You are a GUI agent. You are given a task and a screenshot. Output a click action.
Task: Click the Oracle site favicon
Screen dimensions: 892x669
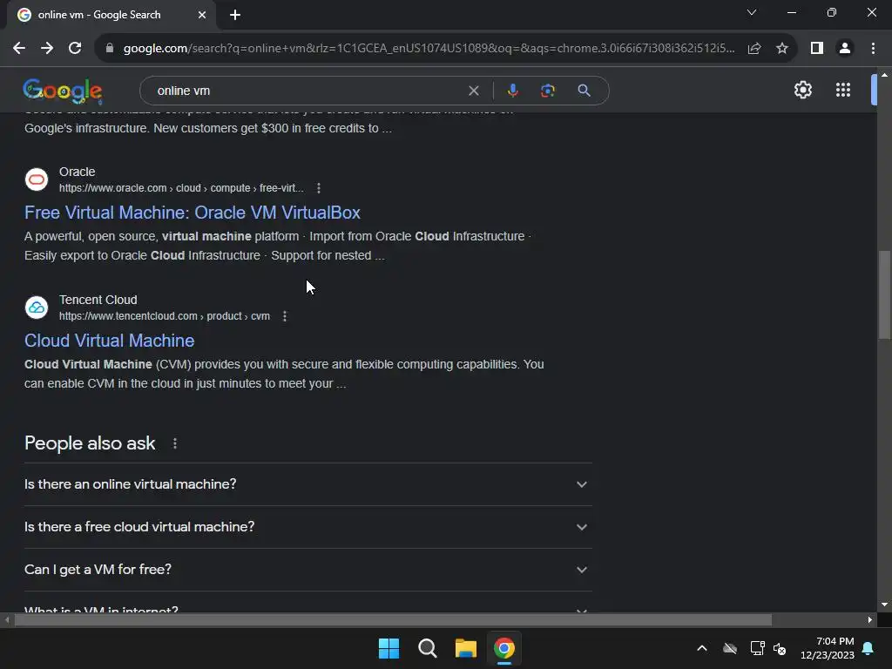pyautogui.click(x=37, y=179)
